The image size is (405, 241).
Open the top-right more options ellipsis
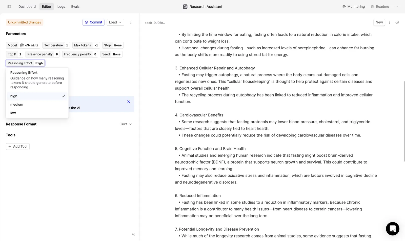pos(396,7)
